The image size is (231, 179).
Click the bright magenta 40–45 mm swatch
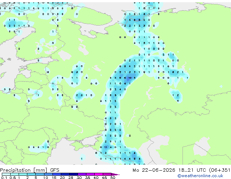click(99, 174)
